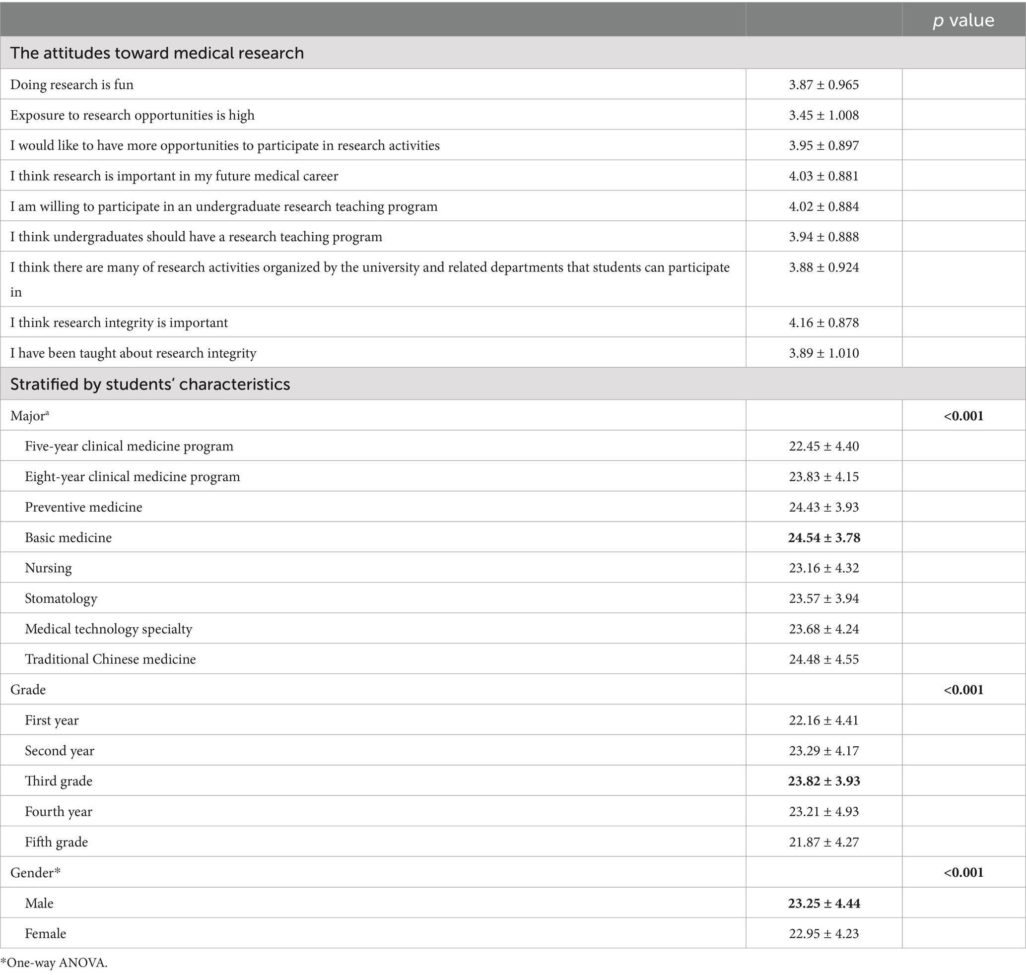The image size is (1026, 975).
Task: Click the 'Second year' row label
Action: tap(60, 751)
